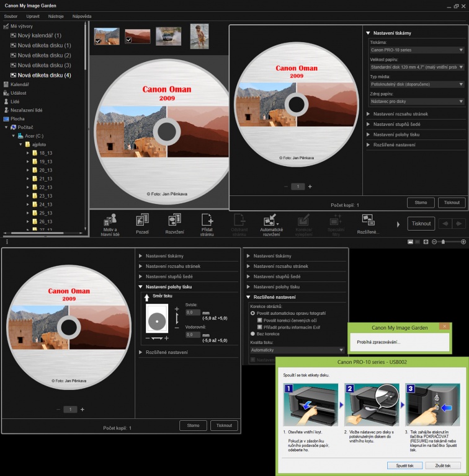
Task: Open the Nápověda menu
Action: click(82, 16)
